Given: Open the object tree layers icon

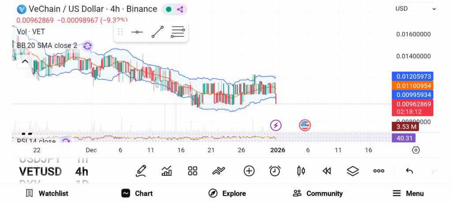Looking at the screenshot, I should 352,171.
